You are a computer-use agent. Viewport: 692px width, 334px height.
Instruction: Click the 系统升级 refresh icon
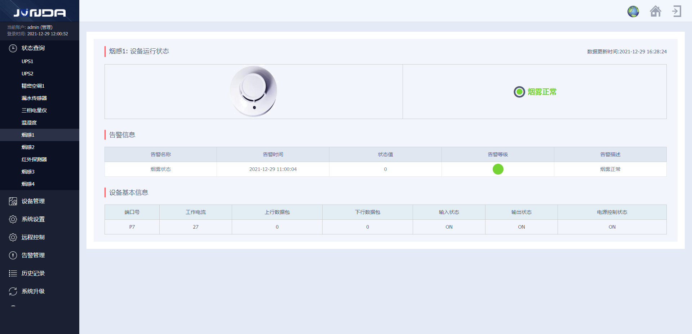13,291
